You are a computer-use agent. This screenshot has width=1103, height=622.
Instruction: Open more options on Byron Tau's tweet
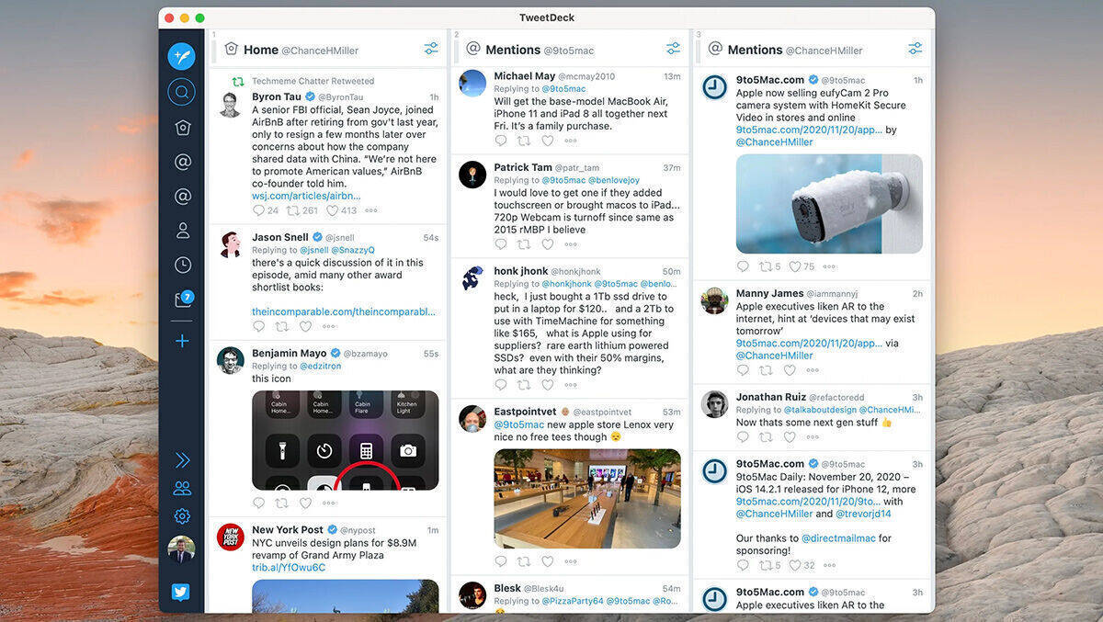371,210
